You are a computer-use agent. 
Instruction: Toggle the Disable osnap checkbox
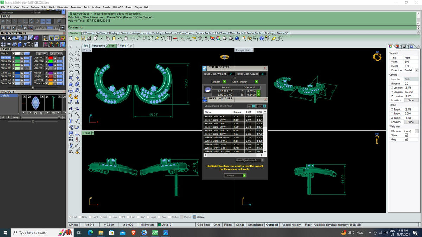click(194, 217)
